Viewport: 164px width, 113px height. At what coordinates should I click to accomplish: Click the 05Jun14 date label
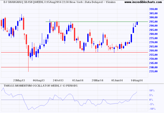(x=117, y=80)
